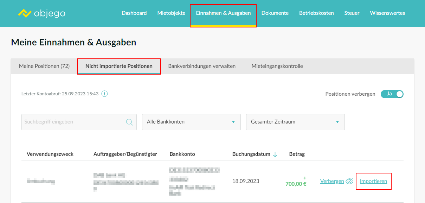This screenshot has width=425, height=203.
Task: Switch to Meine Positionen tab
Action: pyautogui.click(x=44, y=66)
